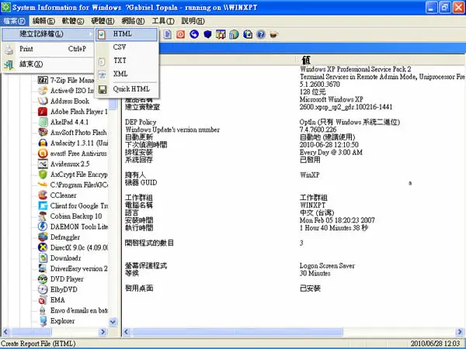Select Audacity 1.3.11 in software tree
The height and width of the screenshot is (349, 466).
click(x=79, y=143)
